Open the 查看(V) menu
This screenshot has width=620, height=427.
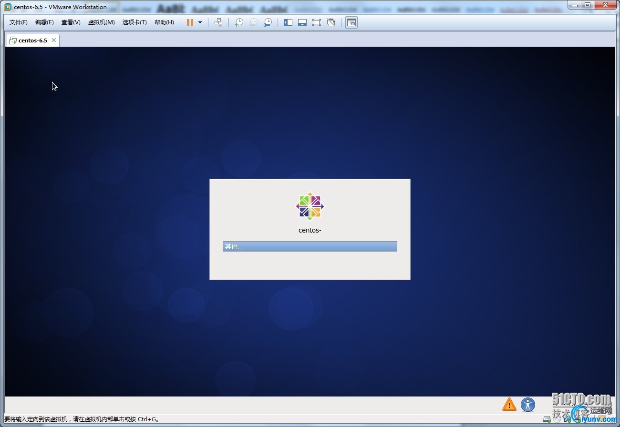[71, 22]
